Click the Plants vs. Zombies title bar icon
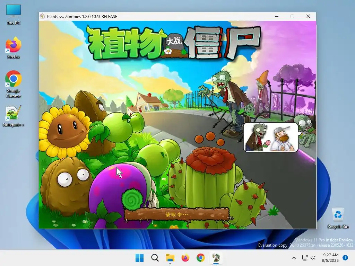Viewport: 355px width, 266px height. (42, 16)
